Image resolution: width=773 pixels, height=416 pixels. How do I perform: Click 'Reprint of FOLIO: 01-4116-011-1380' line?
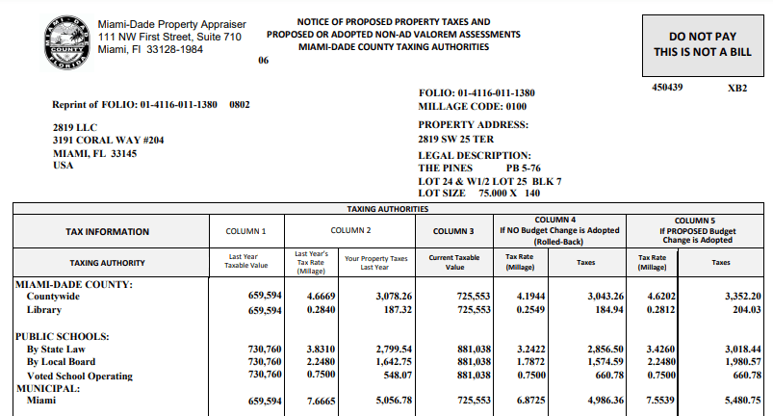coord(135,105)
